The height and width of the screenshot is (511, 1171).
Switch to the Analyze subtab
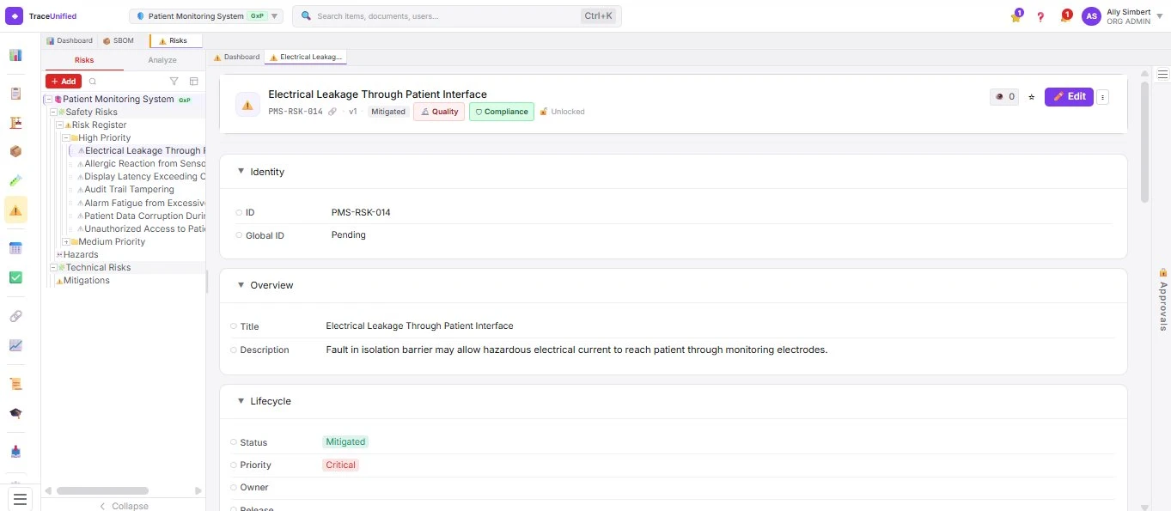tap(162, 60)
